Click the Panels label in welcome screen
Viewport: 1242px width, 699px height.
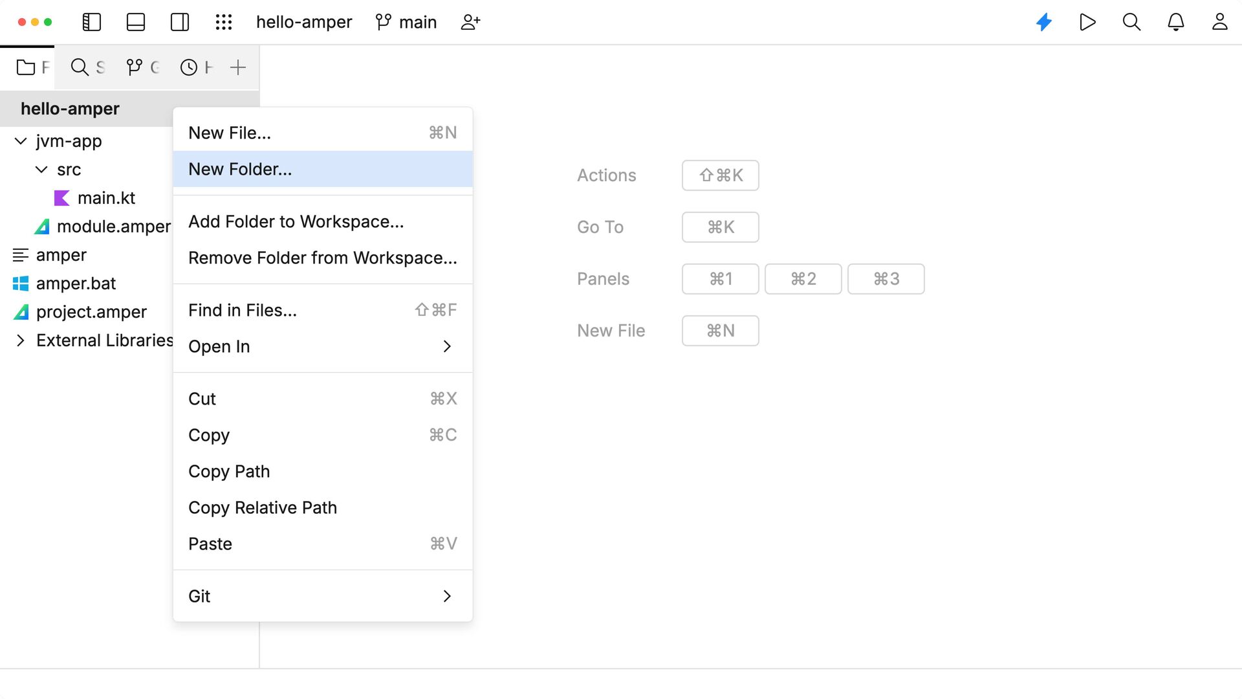[603, 279]
